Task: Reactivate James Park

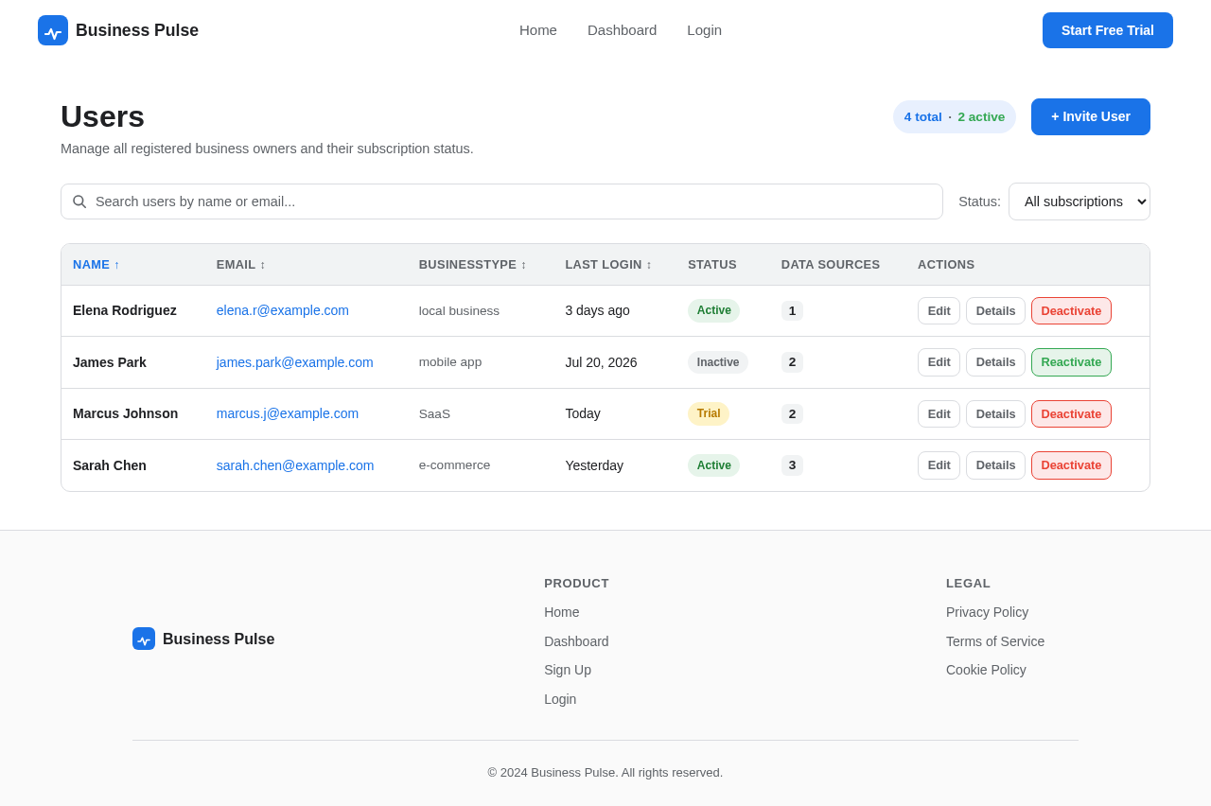Action: pyautogui.click(x=1071, y=362)
